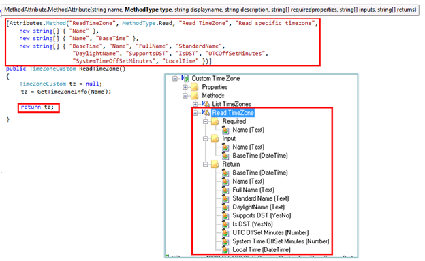The width and height of the screenshot is (425, 261).
Task: Select UTC OffSet Minutes (Number) item
Action: click(270, 232)
